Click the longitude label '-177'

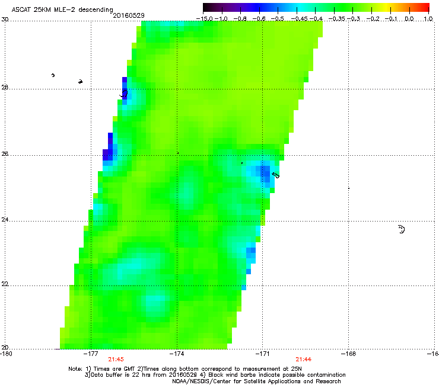point(91,354)
